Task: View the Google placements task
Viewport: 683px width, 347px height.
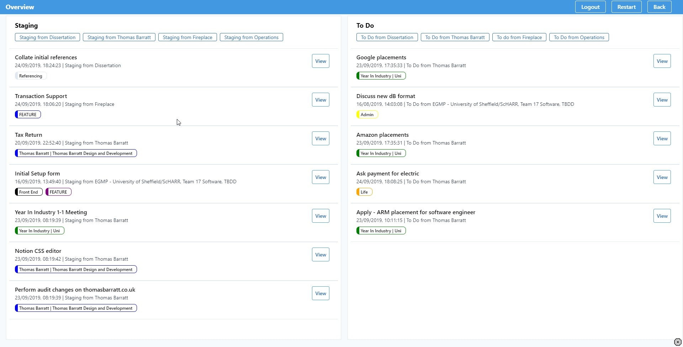Action: click(662, 61)
